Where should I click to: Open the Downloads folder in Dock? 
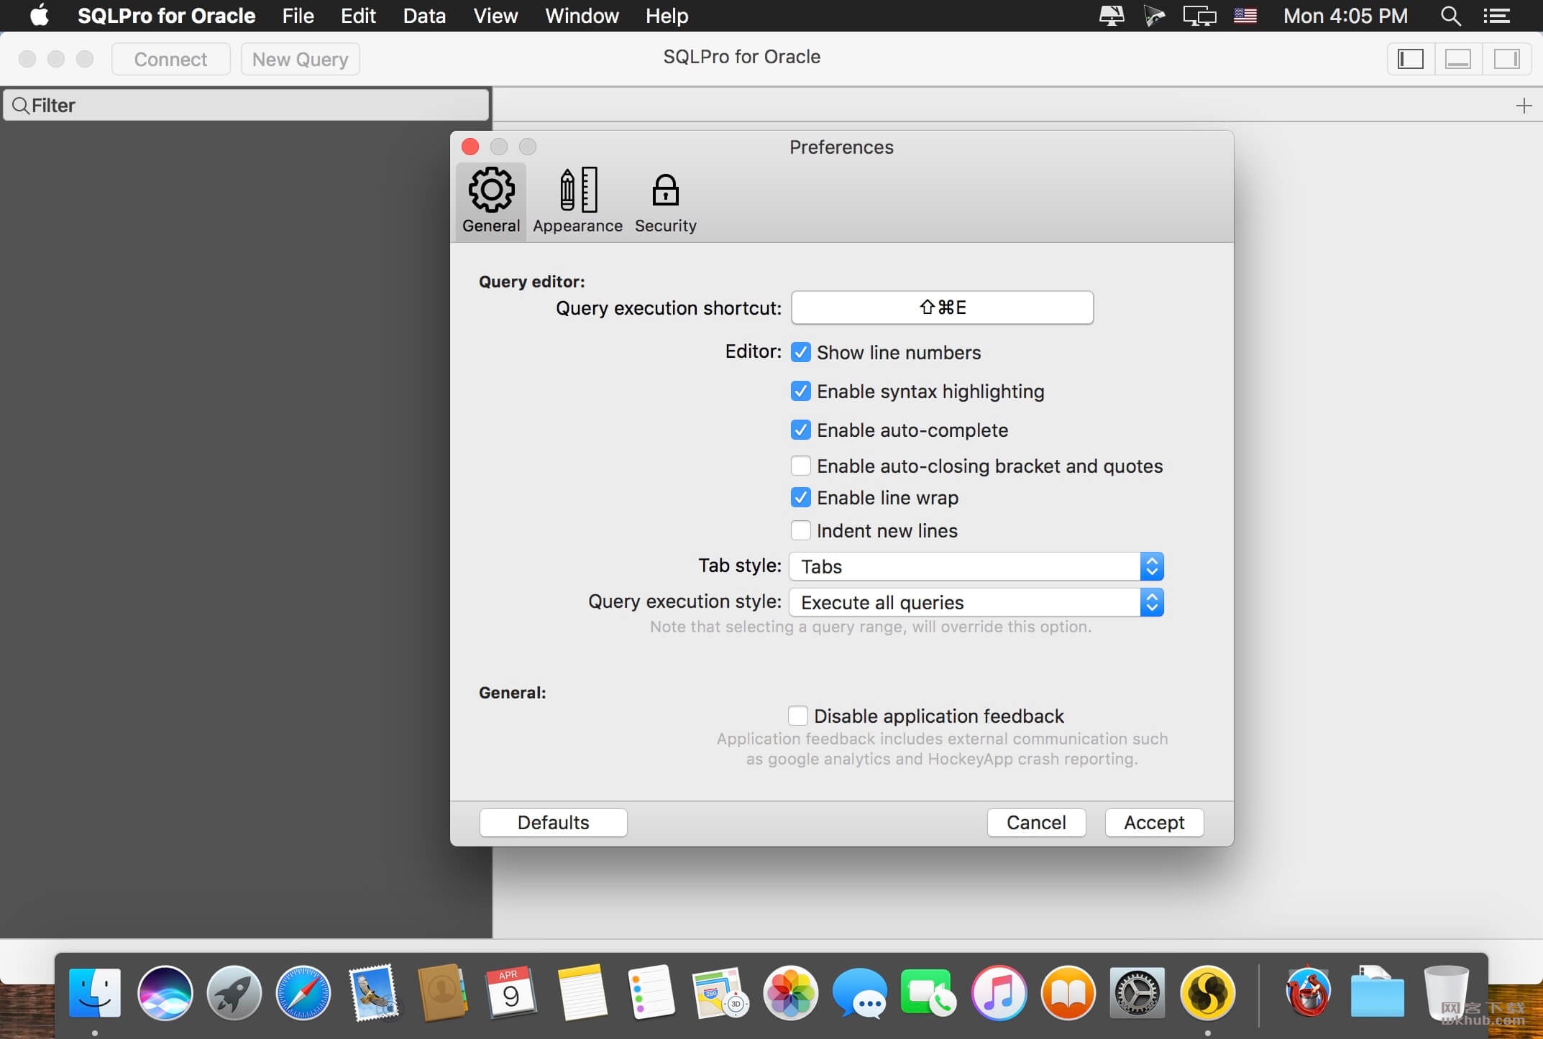pos(1377,992)
